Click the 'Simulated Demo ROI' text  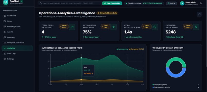(x=175, y=37)
